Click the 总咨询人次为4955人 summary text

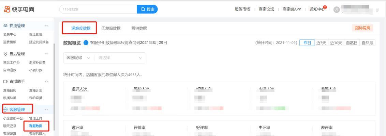point(103,74)
